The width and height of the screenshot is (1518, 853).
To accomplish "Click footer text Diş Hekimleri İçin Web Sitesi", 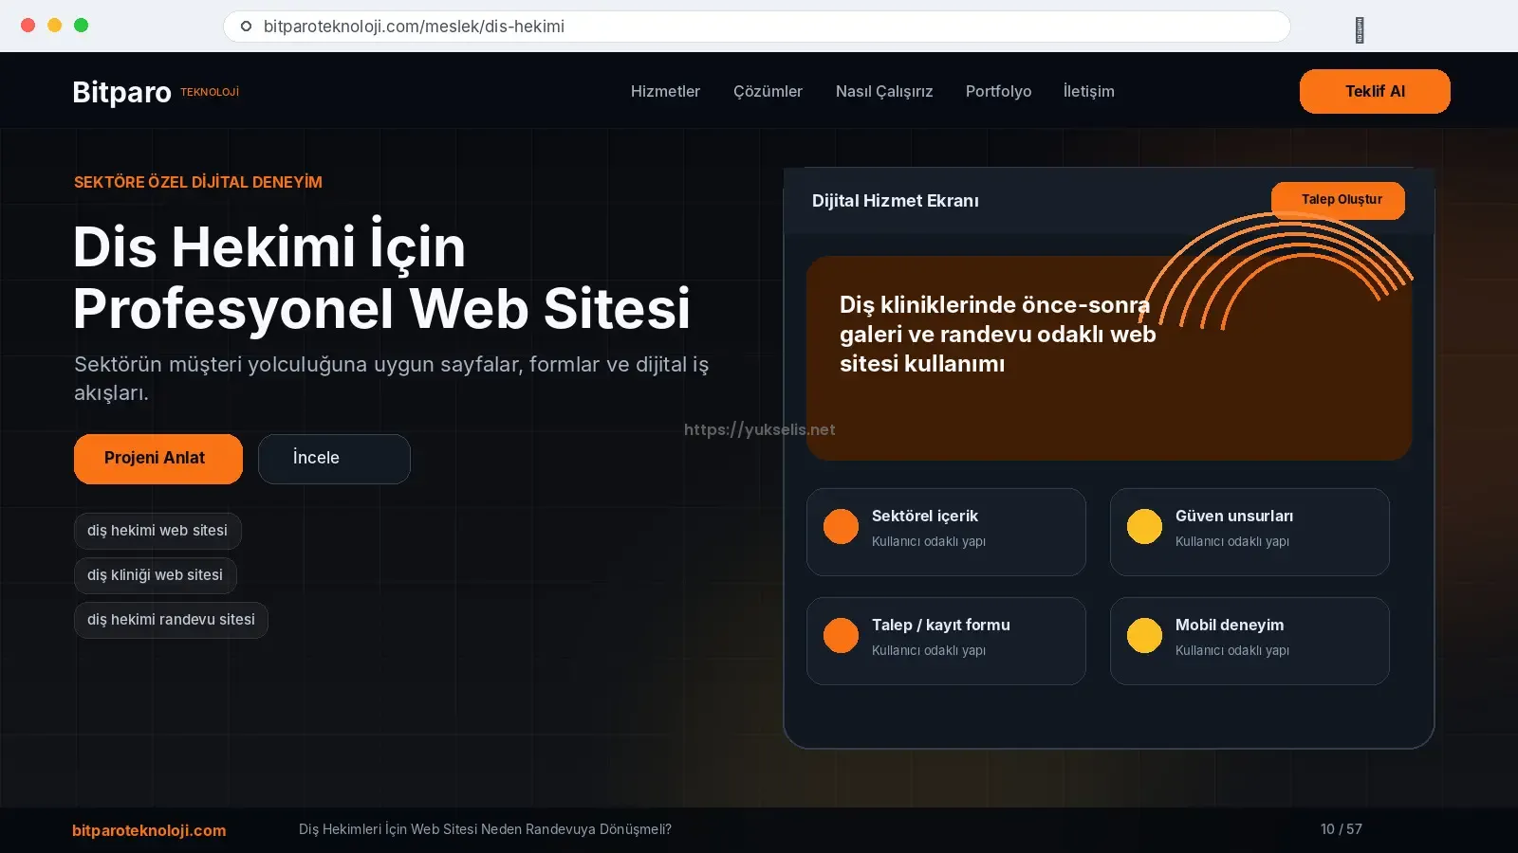I will 485,829.
